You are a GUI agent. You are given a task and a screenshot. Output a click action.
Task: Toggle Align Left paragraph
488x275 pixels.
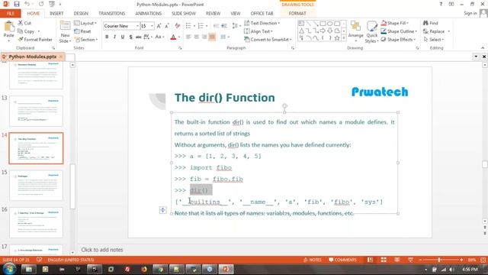[188, 37]
